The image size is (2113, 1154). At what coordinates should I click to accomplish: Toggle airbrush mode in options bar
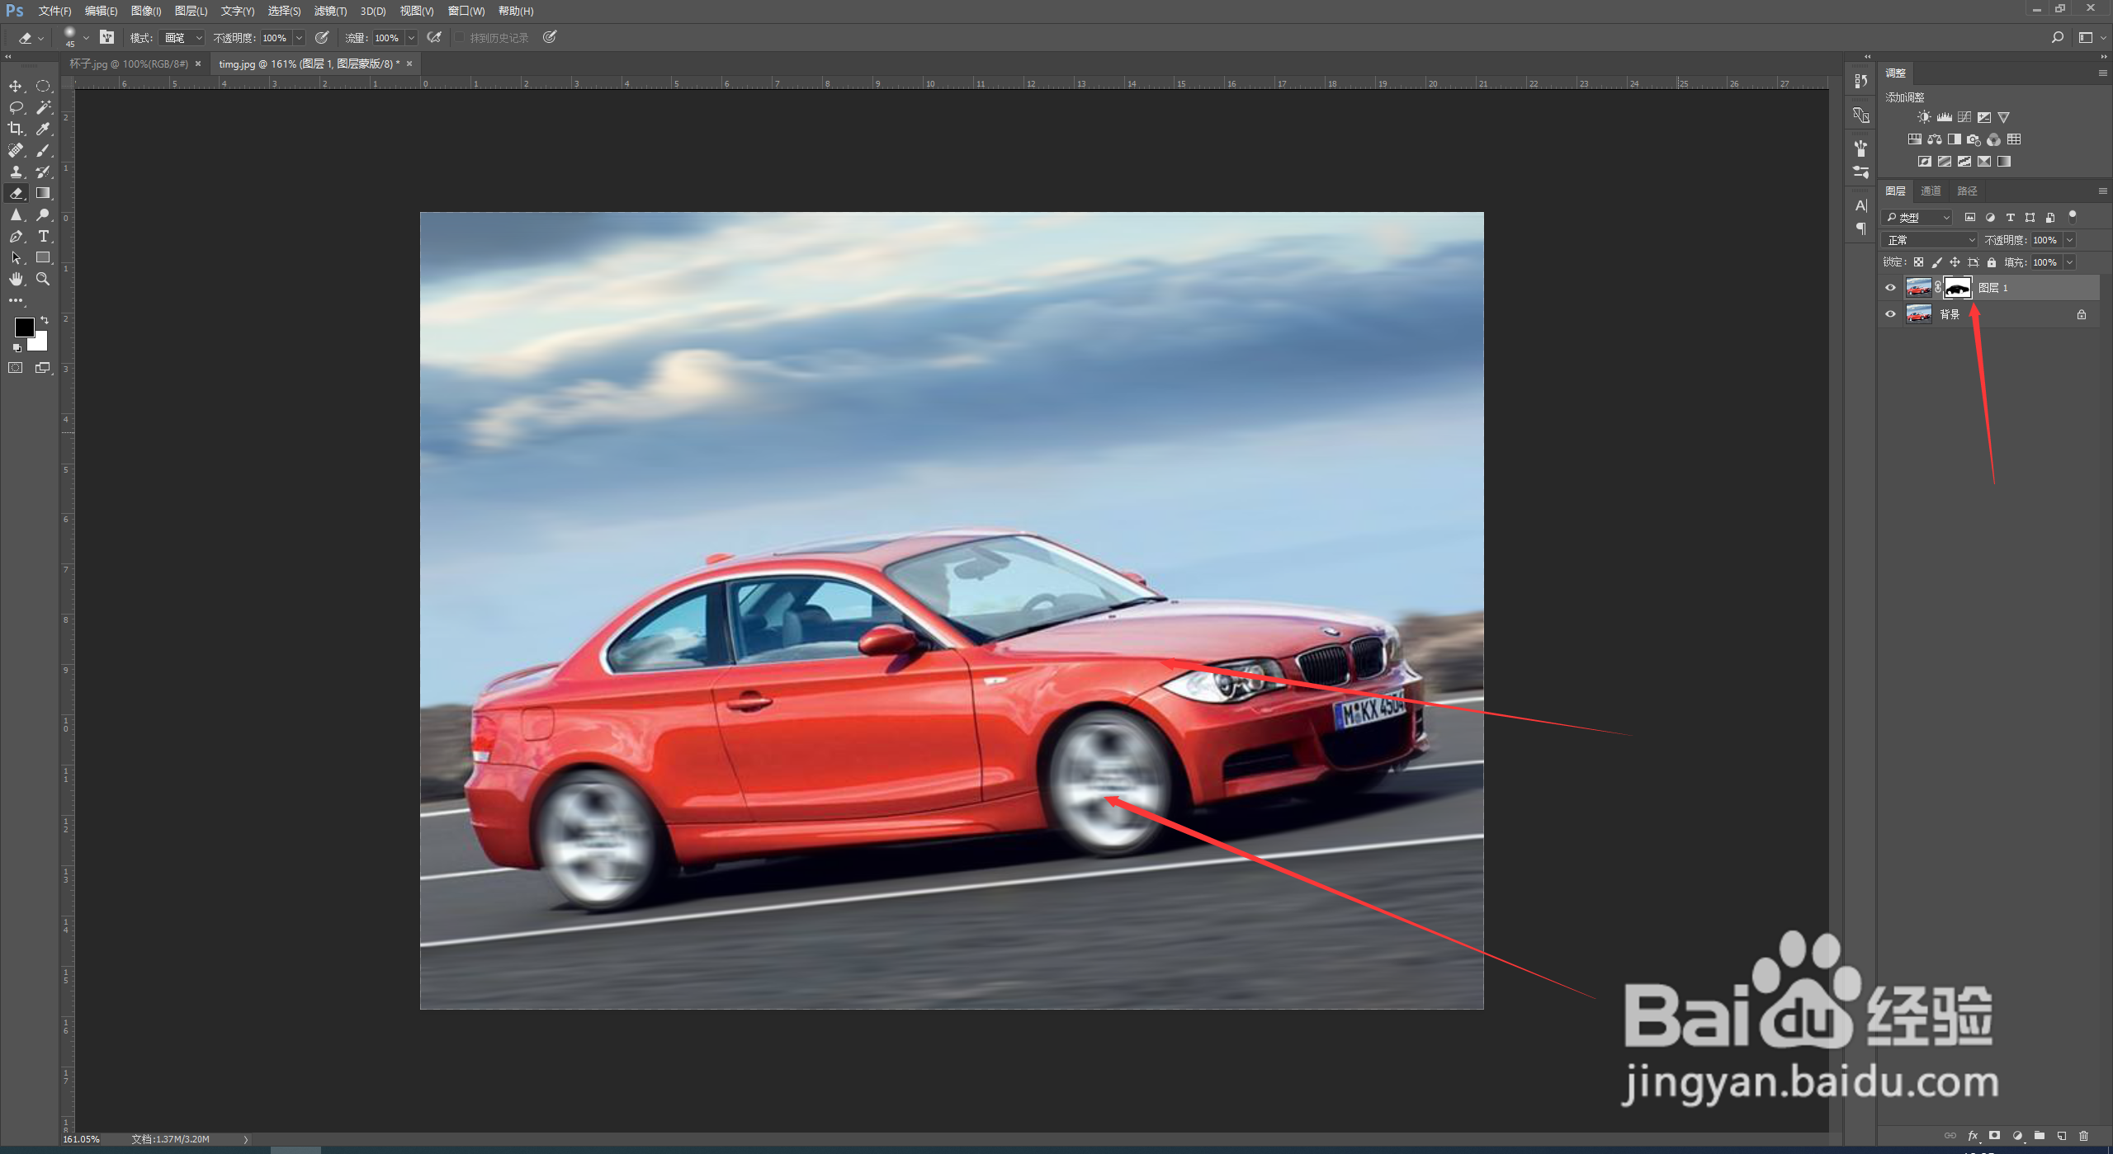pos(434,37)
